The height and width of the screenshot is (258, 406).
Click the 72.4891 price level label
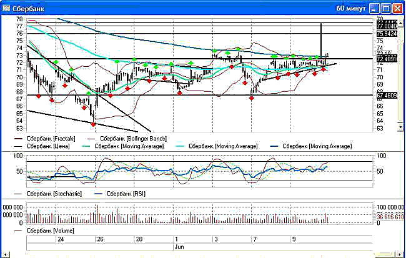pyautogui.click(x=387, y=59)
